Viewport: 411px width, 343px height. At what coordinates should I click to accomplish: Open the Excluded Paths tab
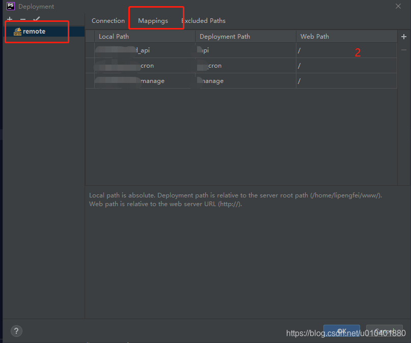pyautogui.click(x=204, y=20)
